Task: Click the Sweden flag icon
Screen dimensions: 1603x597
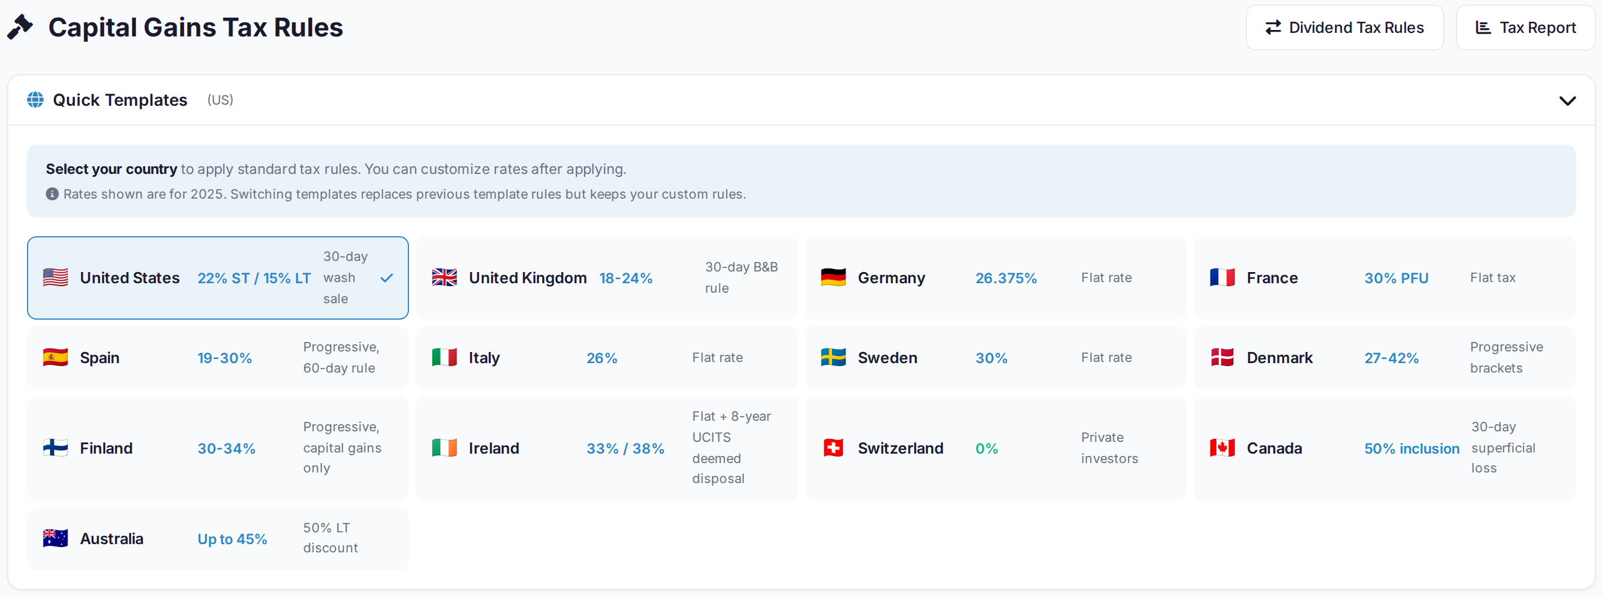Action: click(833, 357)
